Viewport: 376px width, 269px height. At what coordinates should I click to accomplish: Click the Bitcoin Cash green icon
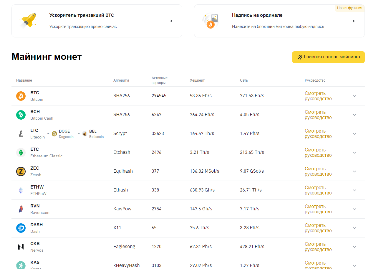pyautogui.click(x=21, y=115)
